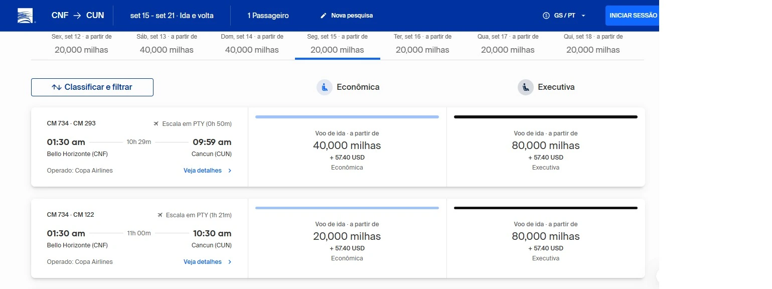Screen dimensions: 772x289
Task: Click the arrow between CNF and CUN
Action: point(77,16)
